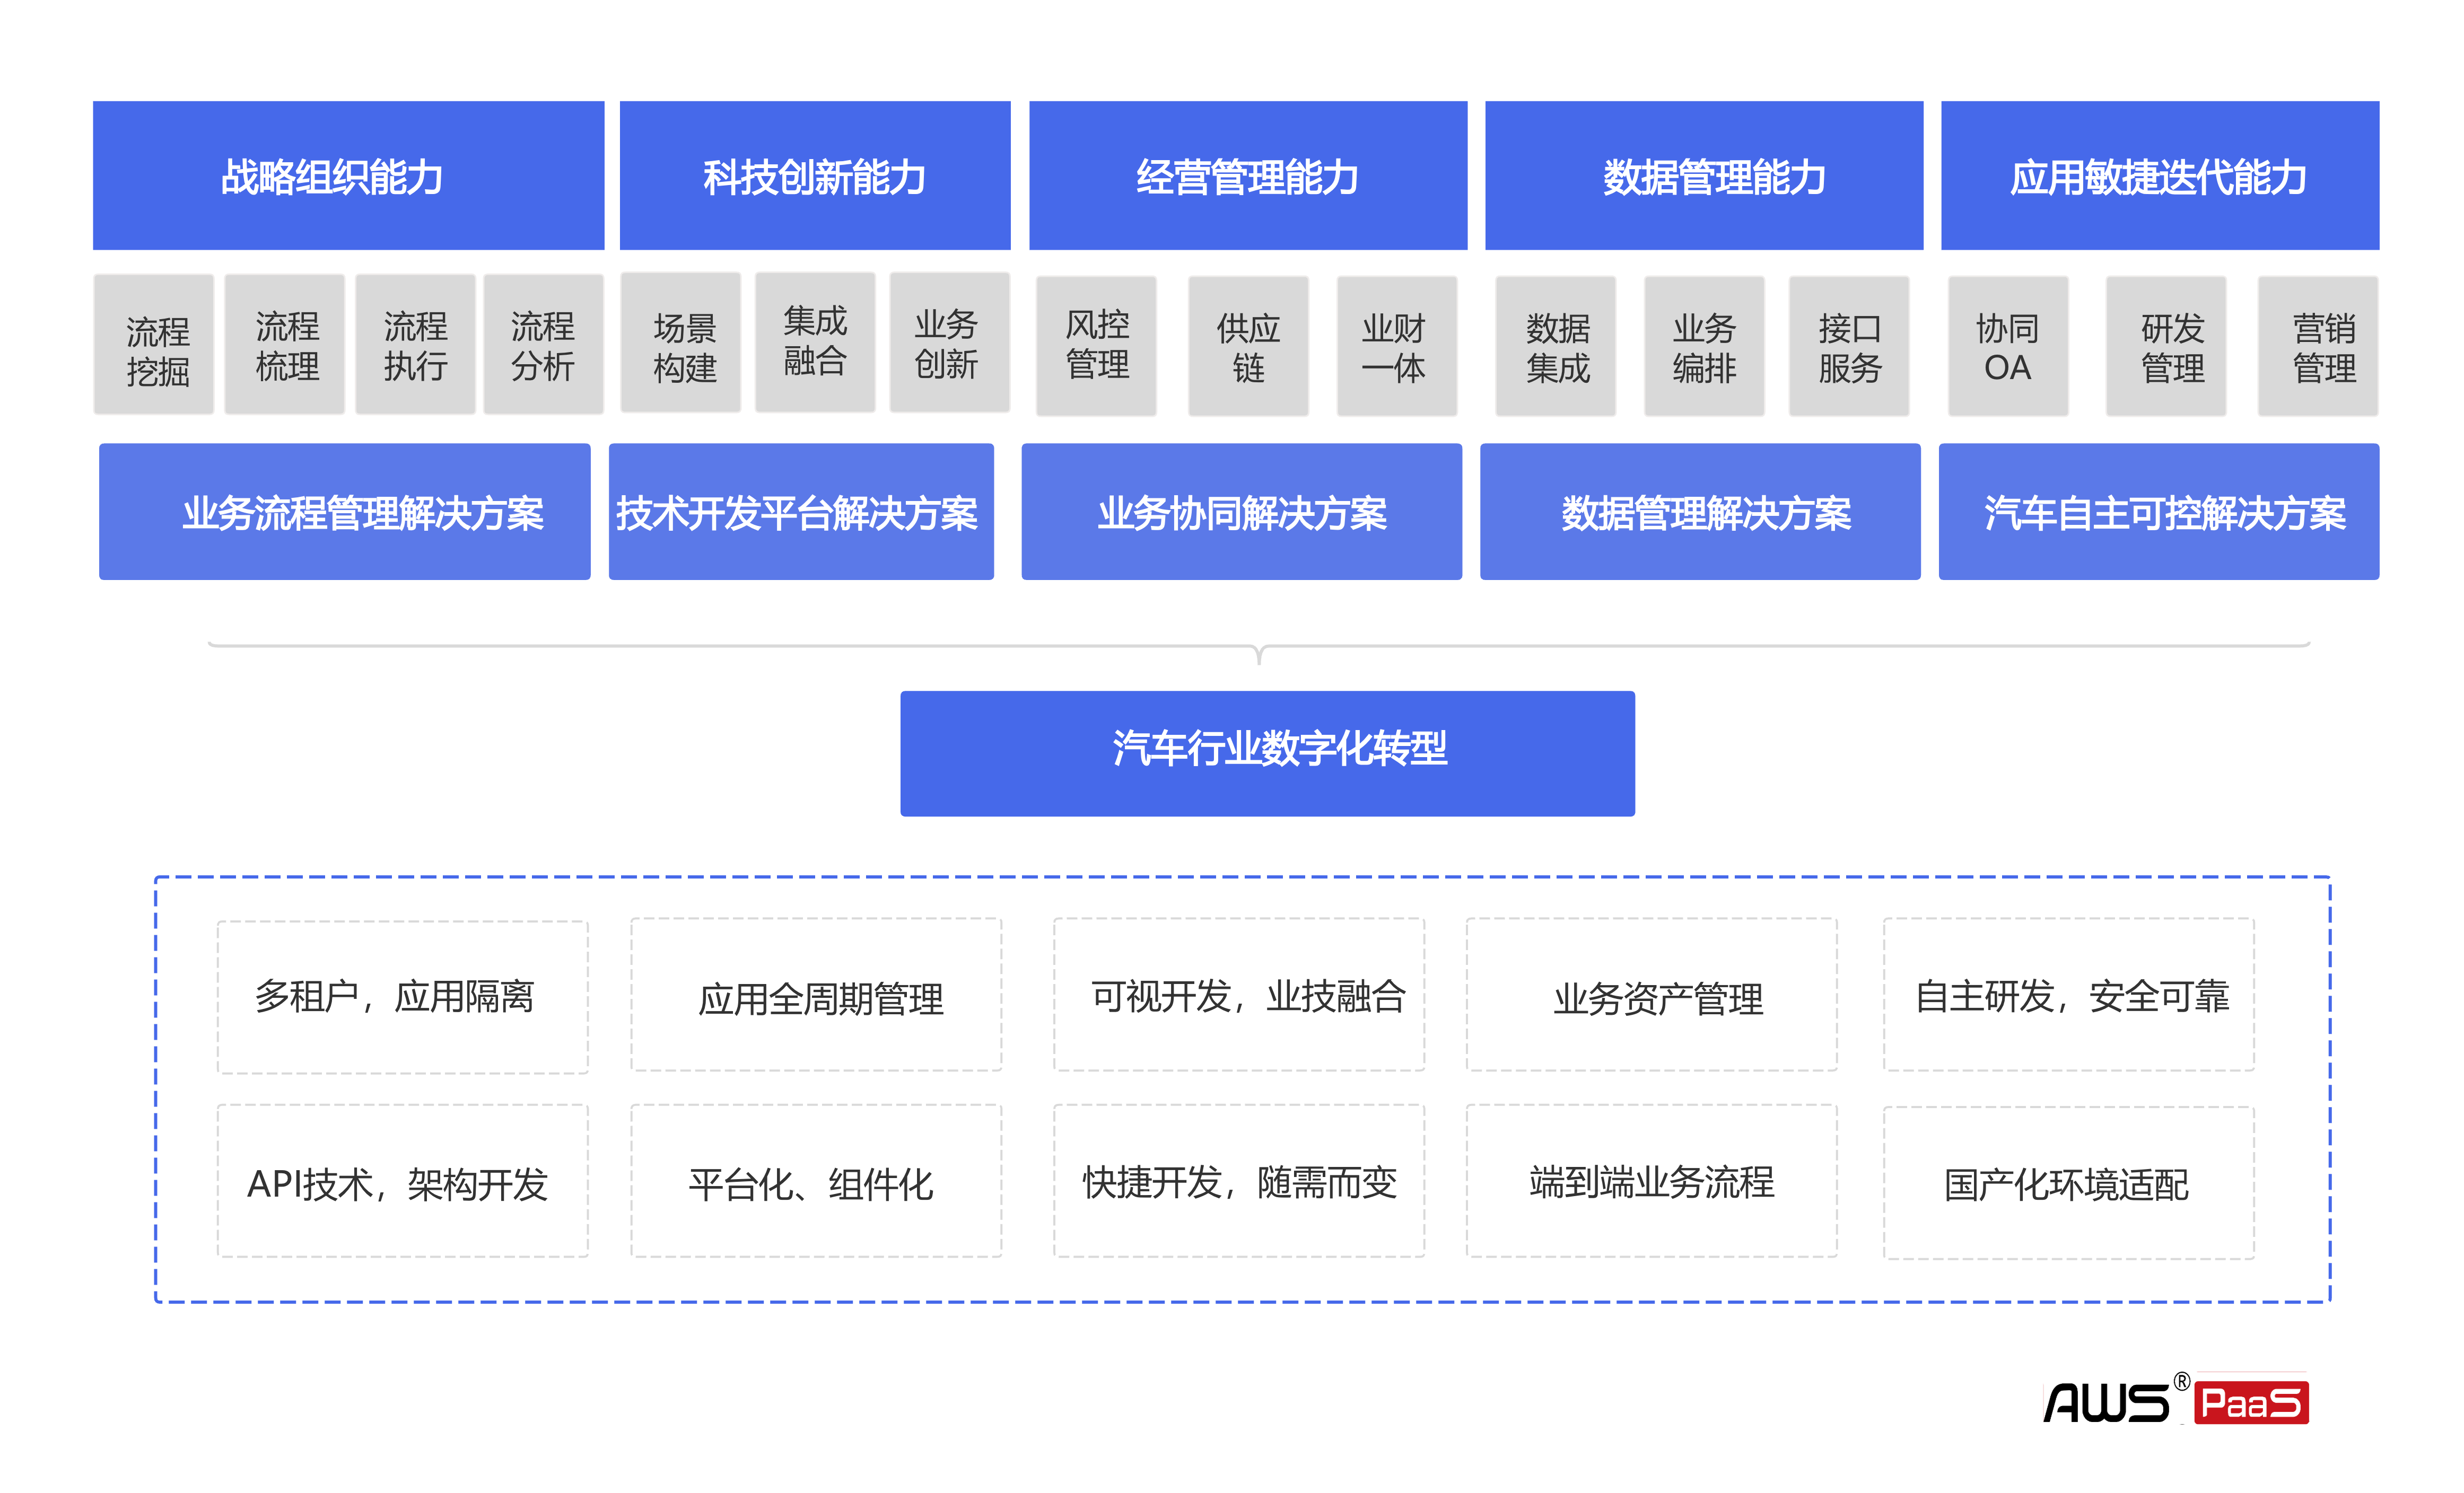Click the 多租户，应用隔离 box
This screenshot has width=2464, height=1493.
(x=403, y=998)
